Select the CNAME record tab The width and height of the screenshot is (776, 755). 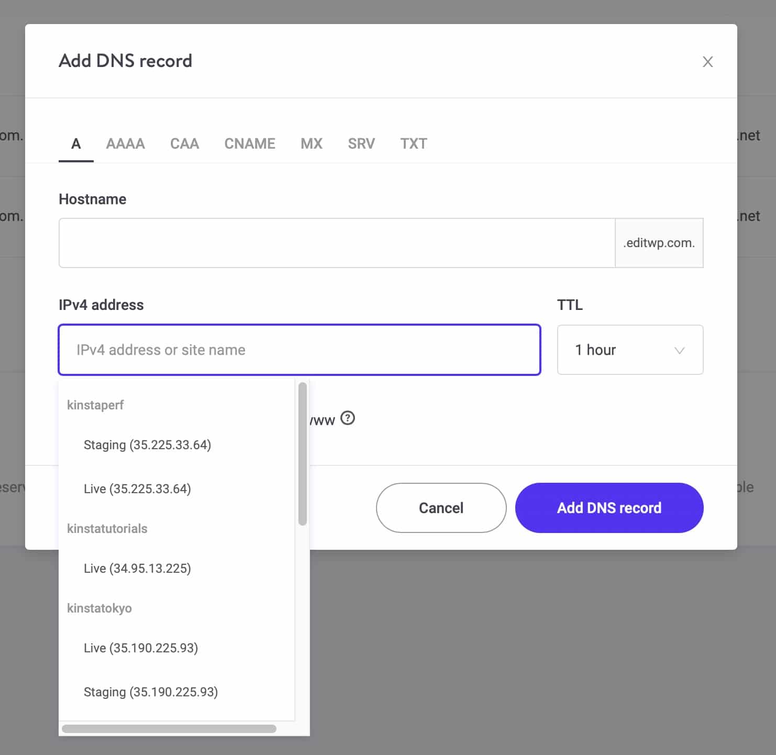(x=250, y=143)
